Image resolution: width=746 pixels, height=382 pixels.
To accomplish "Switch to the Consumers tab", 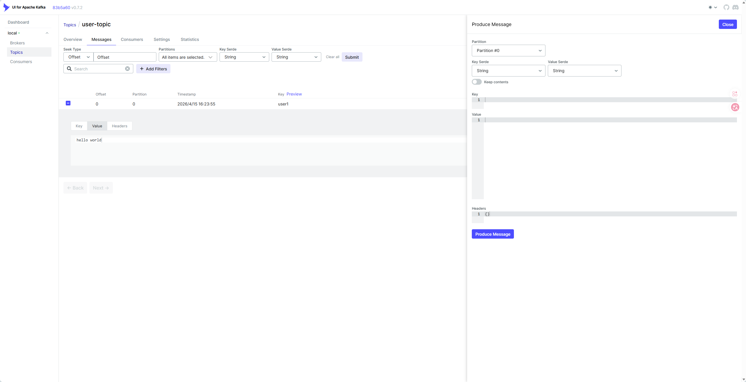I will tap(132, 39).
